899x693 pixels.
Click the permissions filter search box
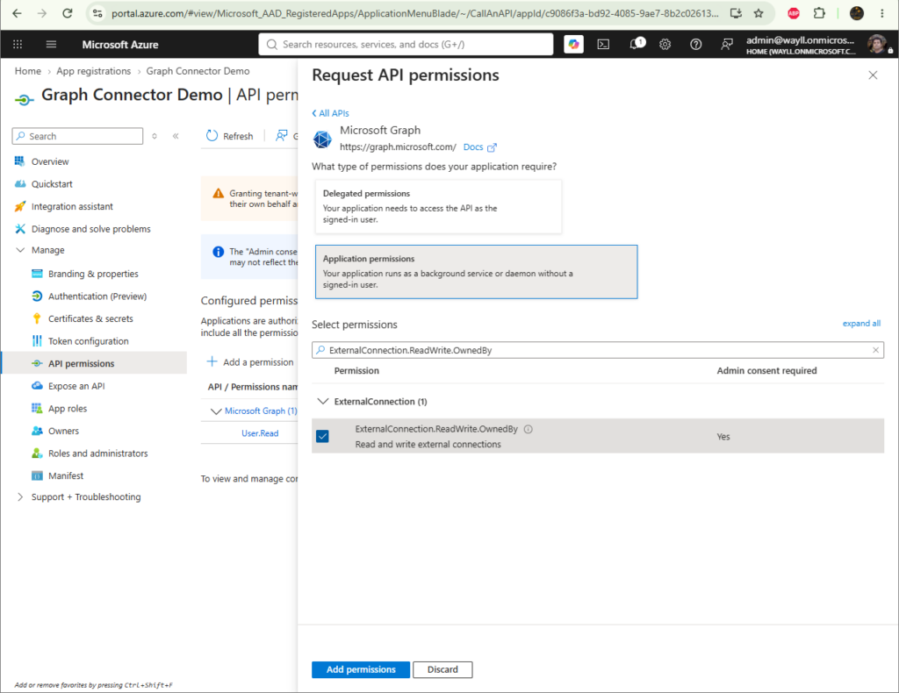coord(597,350)
